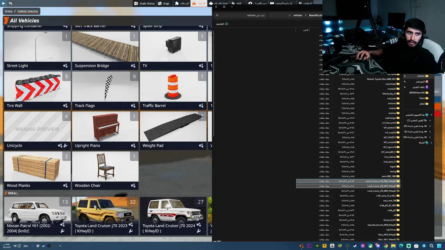Open Wooden Chair configurations icon
445x250 pixels.
[133, 185]
